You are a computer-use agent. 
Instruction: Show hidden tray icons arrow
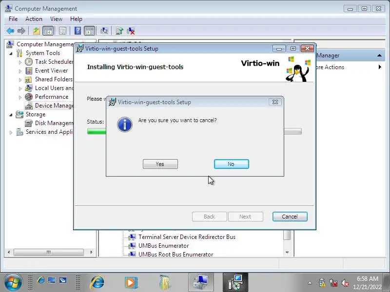pyautogui.click(x=310, y=283)
